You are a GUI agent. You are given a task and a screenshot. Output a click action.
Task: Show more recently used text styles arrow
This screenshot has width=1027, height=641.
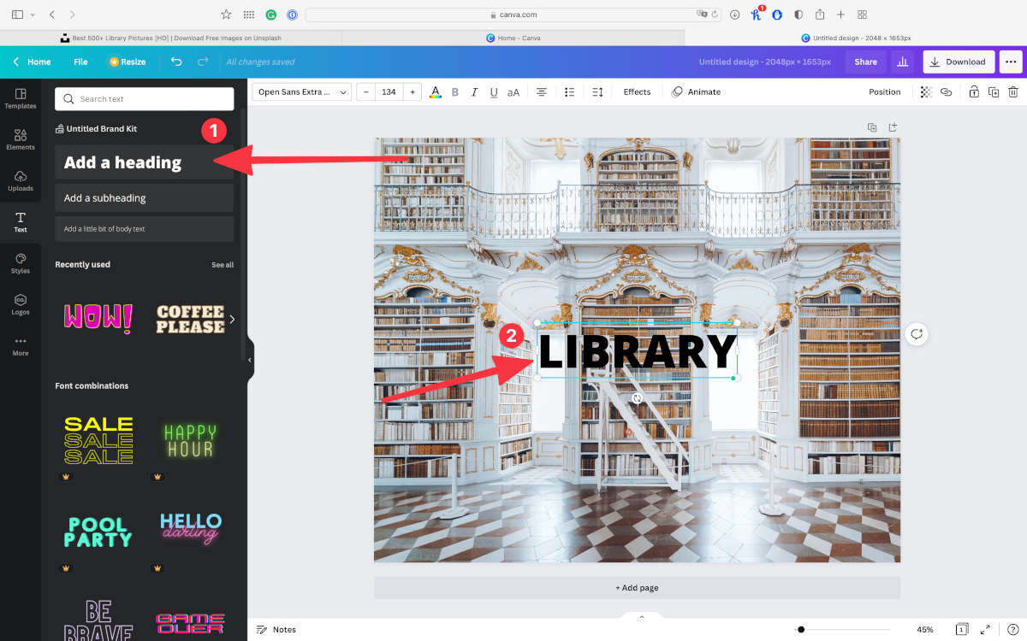pos(232,319)
